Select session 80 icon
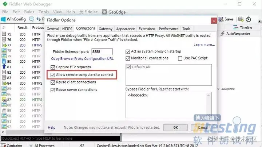The width and height of the screenshot is (262, 147). coord(4,61)
